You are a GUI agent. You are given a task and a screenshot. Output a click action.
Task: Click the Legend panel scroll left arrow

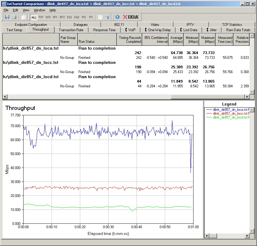click(207, 236)
